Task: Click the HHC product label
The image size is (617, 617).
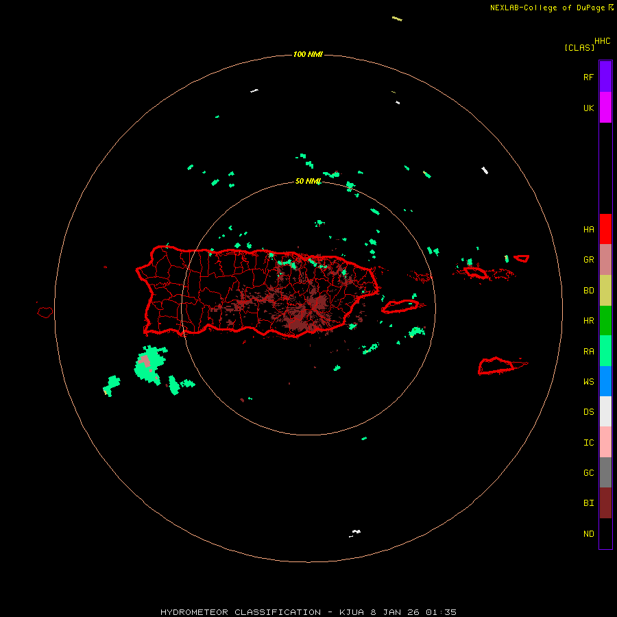Action: tap(602, 41)
